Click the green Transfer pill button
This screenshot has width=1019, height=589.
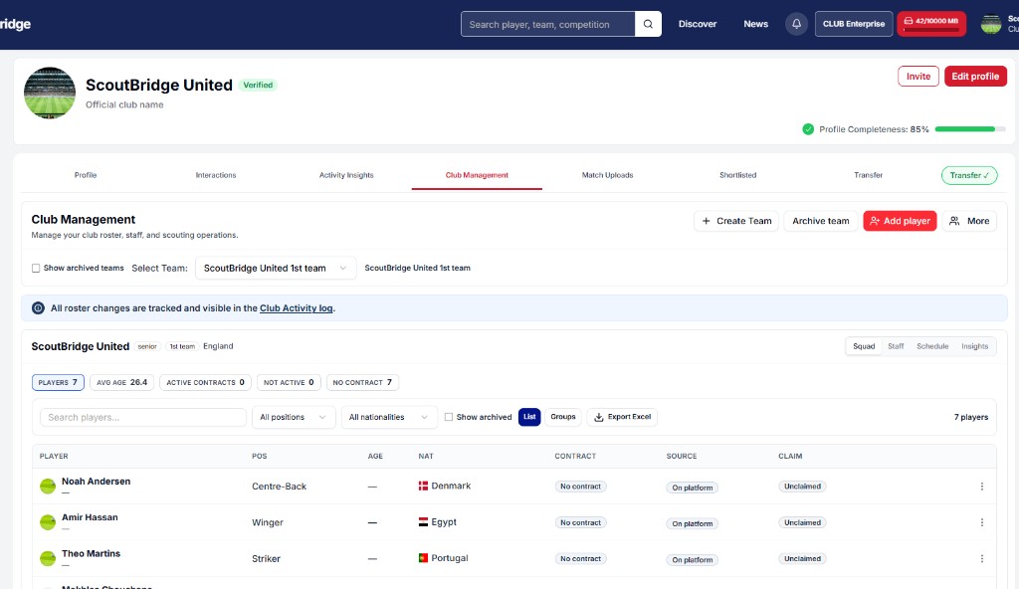click(969, 175)
